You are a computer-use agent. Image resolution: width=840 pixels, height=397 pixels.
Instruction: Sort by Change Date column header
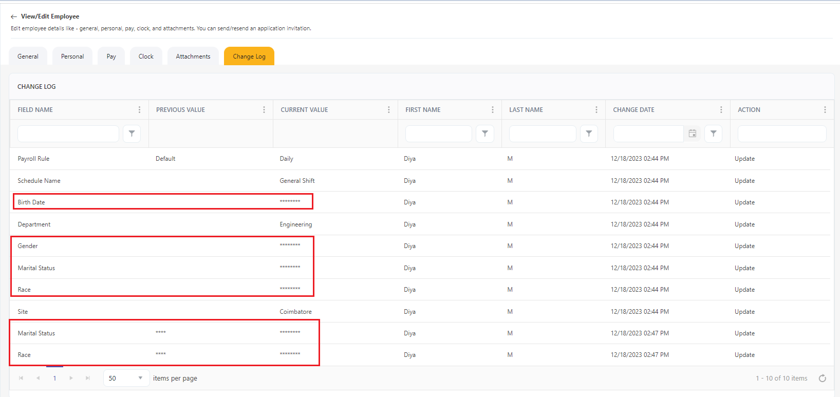(633, 110)
